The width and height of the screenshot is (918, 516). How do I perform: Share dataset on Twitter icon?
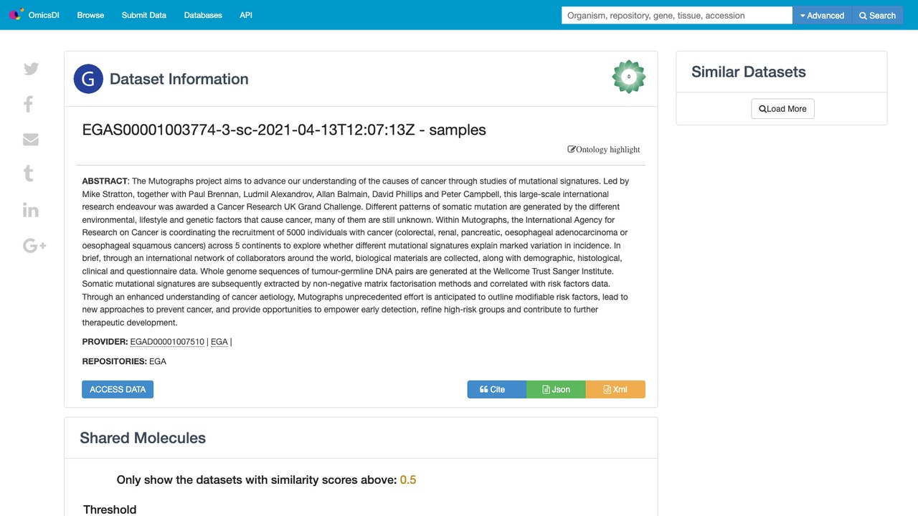(x=31, y=69)
